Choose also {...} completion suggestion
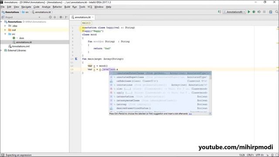The height and width of the screenshot is (157, 279). point(160,89)
